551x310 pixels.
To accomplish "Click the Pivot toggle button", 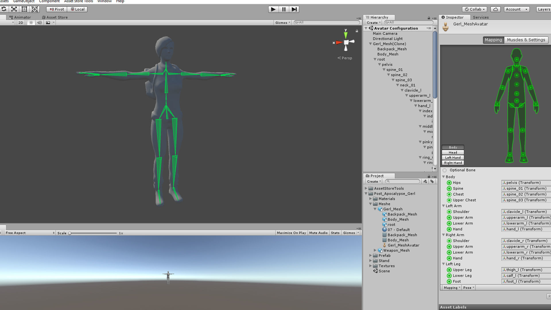I will [57, 9].
